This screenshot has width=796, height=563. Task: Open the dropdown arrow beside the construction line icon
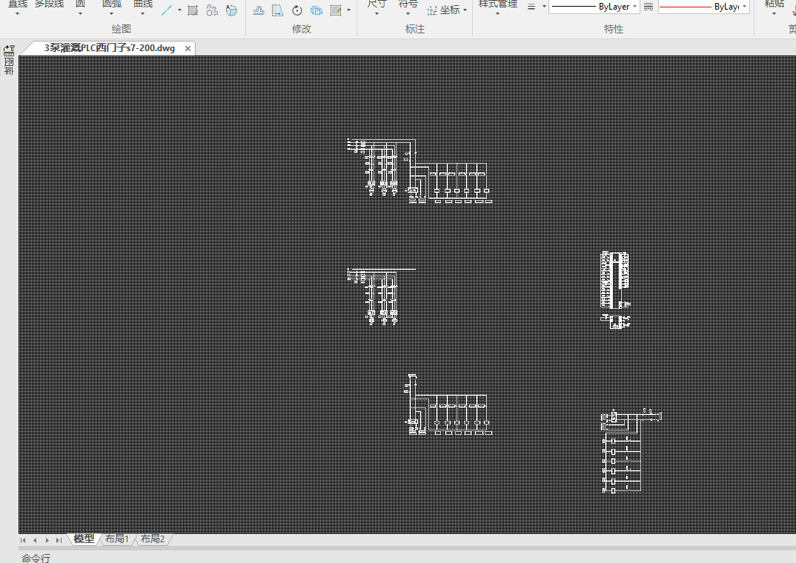pos(179,10)
